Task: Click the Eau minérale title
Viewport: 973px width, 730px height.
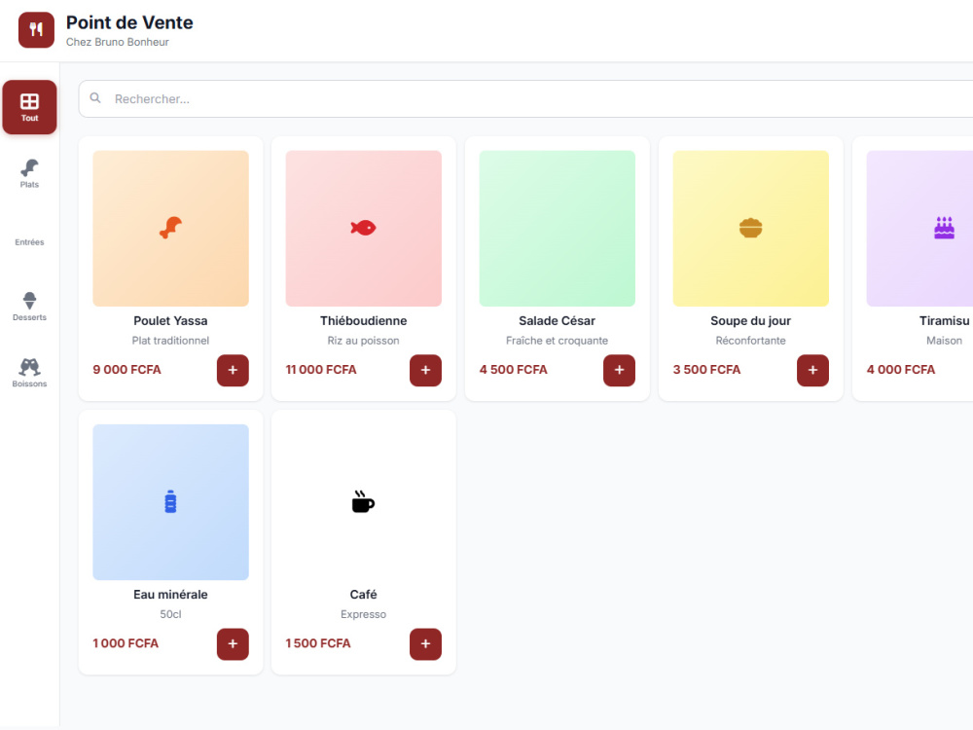Action: click(x=170, y=595)
